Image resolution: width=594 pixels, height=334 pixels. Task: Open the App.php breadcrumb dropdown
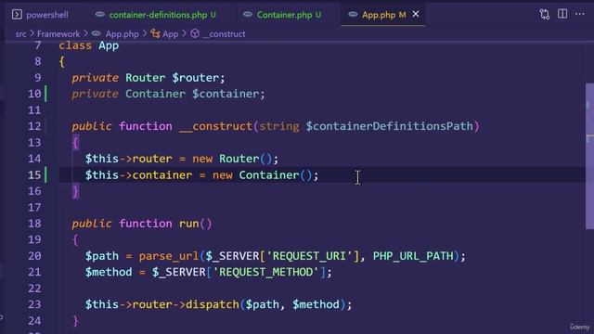(x=122, y=34)
